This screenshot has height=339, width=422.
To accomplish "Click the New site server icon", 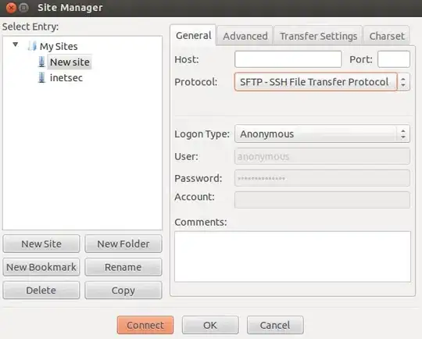I will [x=41, y=62].
